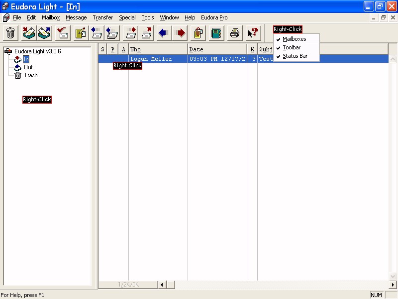Screen dimensions: 398x299
Task: Minimize the In mailbox child window
Action: click(x=374, y=17)
